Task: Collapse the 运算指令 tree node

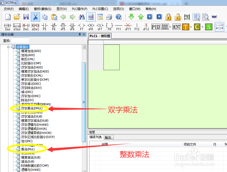Action: click(x=8, y=47)
